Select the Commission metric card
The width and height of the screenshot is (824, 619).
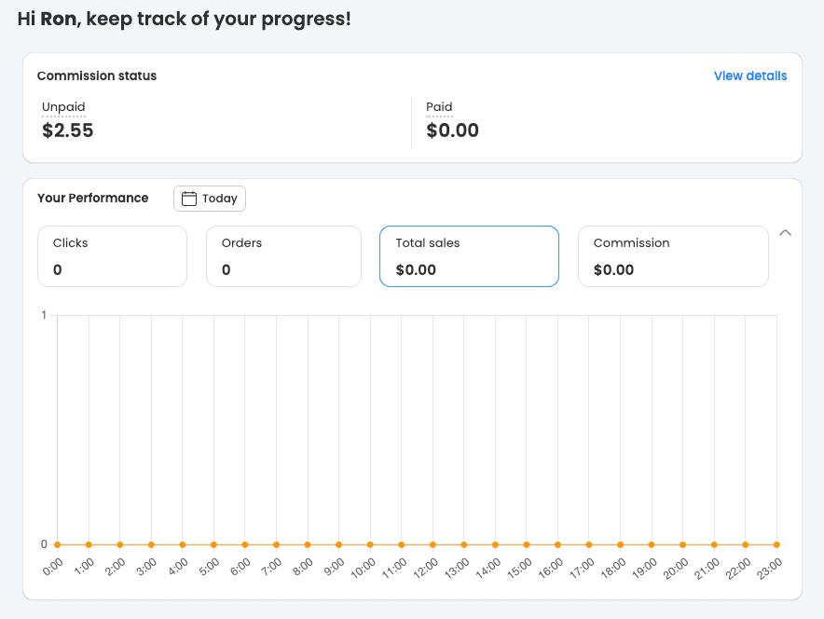[x=673, y=256]
